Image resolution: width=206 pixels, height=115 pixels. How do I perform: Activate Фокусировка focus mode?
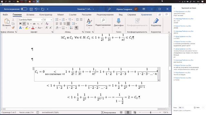coord(108,112)
